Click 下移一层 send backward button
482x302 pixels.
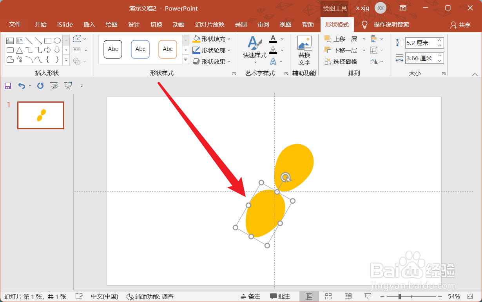(341, 50)
